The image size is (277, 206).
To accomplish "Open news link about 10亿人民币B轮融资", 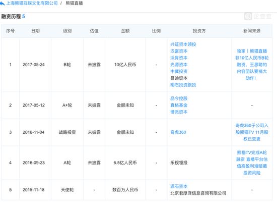I will pyautogui.click(x=252, y=65).
